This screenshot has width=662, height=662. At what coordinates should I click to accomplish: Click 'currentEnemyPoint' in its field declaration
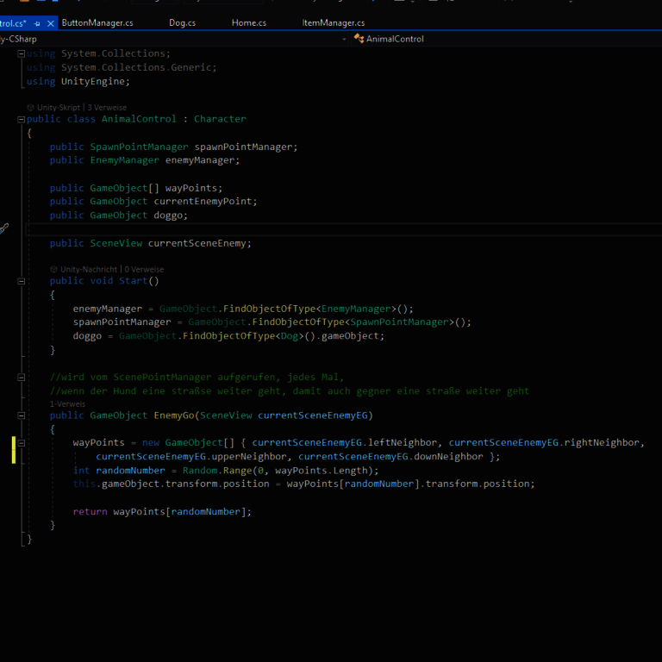click(x=203, y=202)
